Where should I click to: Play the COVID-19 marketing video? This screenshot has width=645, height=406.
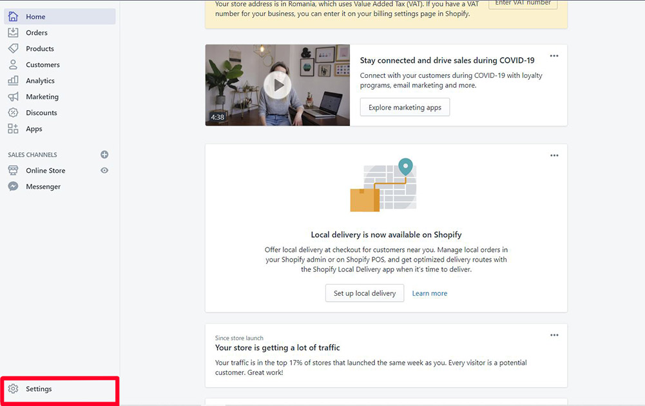tap(278, 85)
